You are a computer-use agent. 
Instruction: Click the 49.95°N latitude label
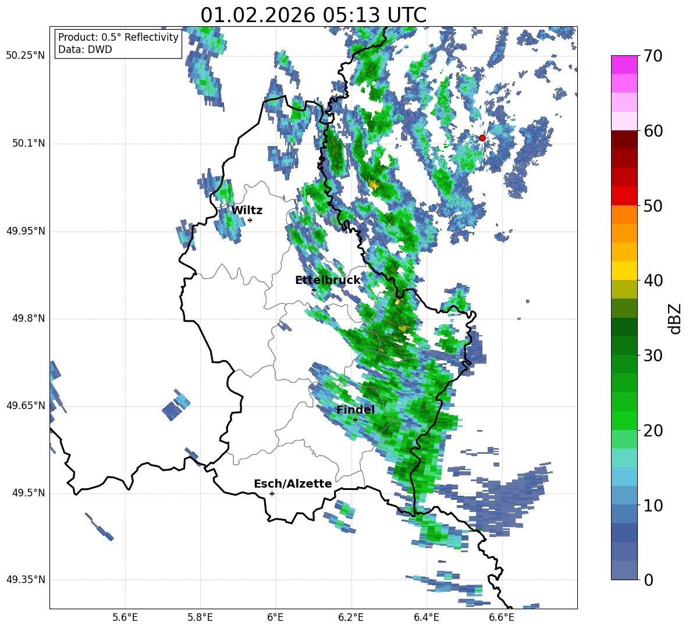(26, 231)
